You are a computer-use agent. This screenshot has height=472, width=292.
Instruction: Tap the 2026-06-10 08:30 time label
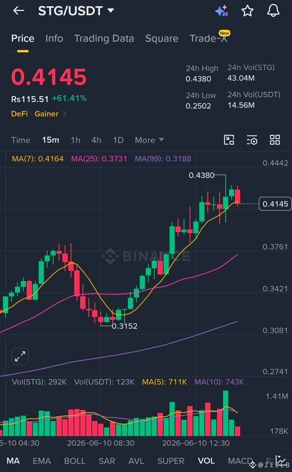click(x=101, y=443)
